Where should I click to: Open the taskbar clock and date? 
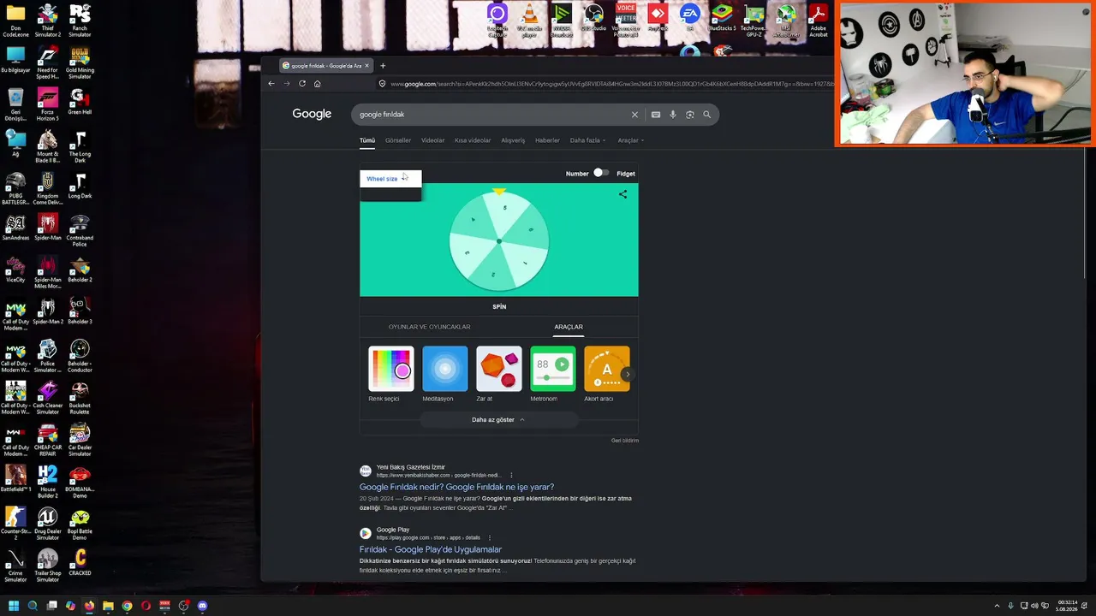[1067, 606]
